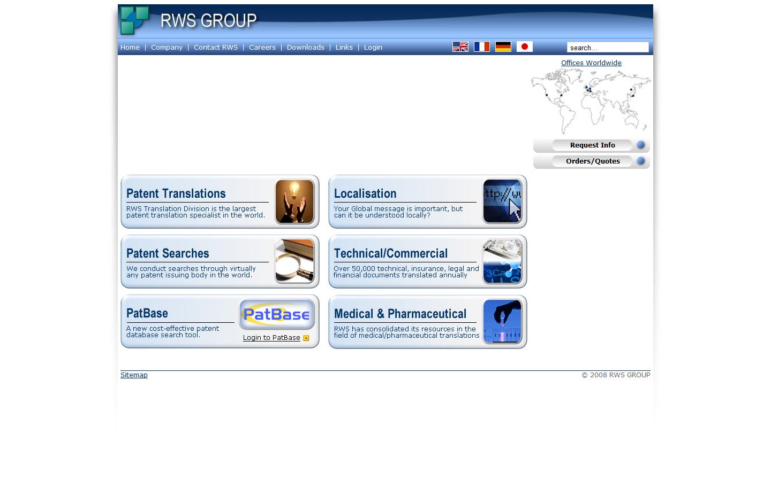Screen dimensions: 771x481
Task: Switch language with the Japanese flag
Action: click(x=525, y=47)
